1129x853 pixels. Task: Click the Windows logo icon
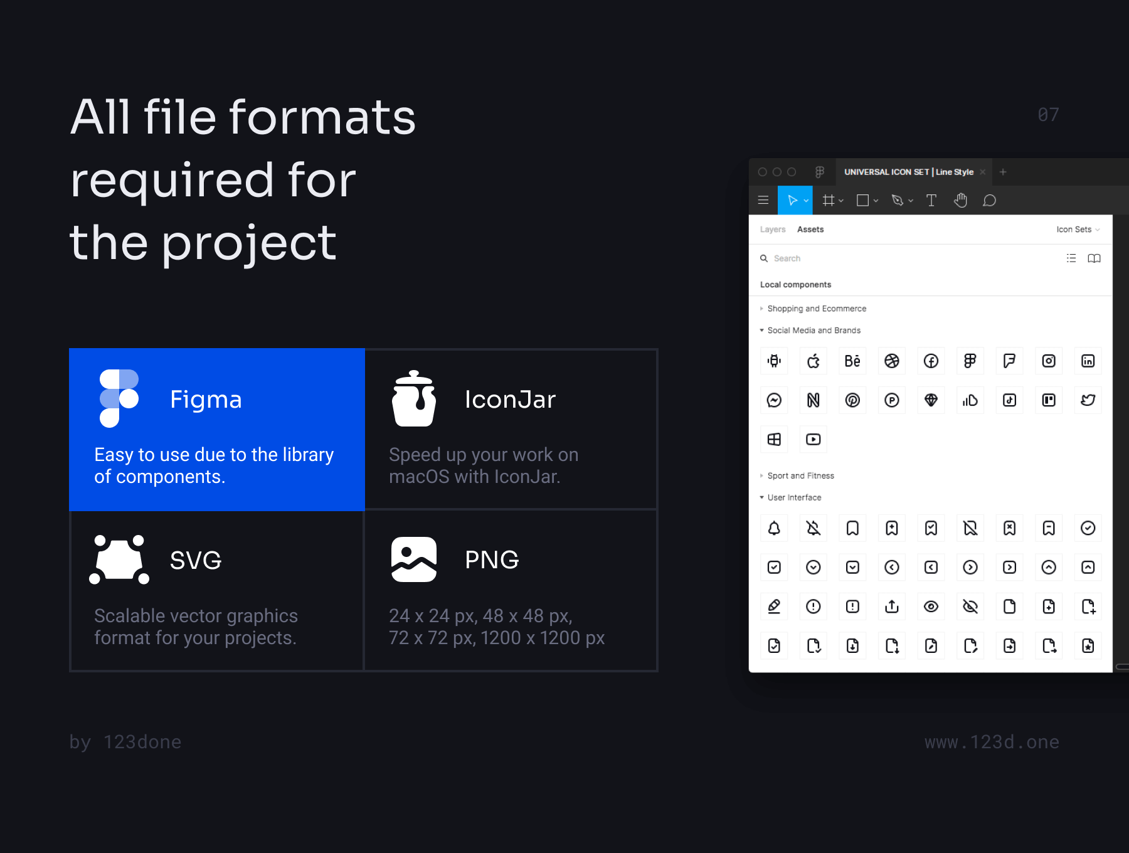[x=774, y=439]
